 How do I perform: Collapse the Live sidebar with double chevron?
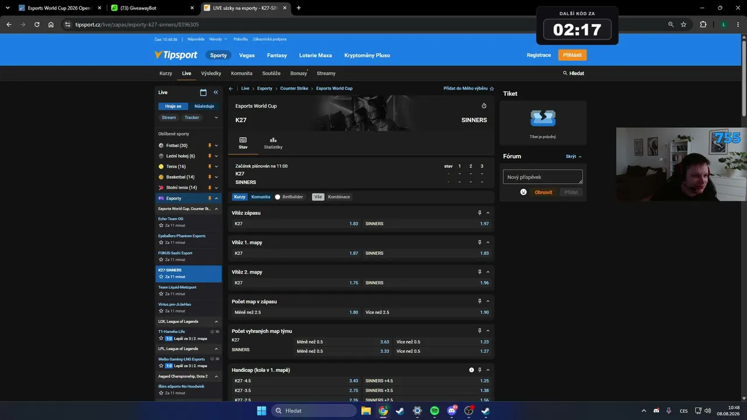coord(215,92)
